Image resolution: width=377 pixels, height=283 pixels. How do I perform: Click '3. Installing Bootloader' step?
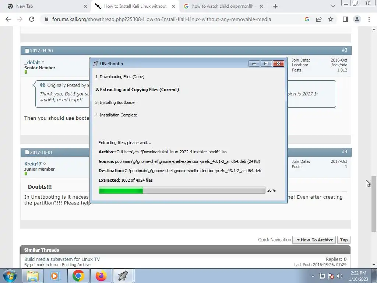[115, 102]
